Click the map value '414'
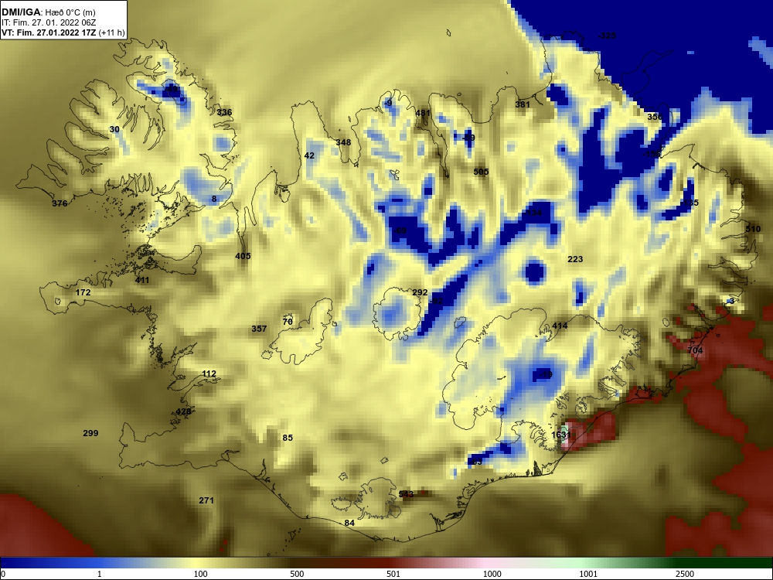 560,326
